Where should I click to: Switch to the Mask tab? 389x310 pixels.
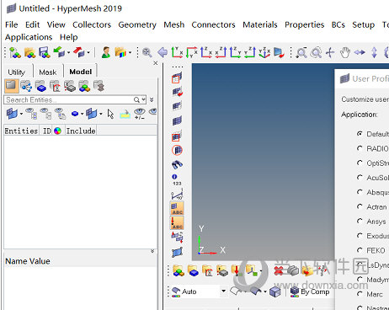48,72
